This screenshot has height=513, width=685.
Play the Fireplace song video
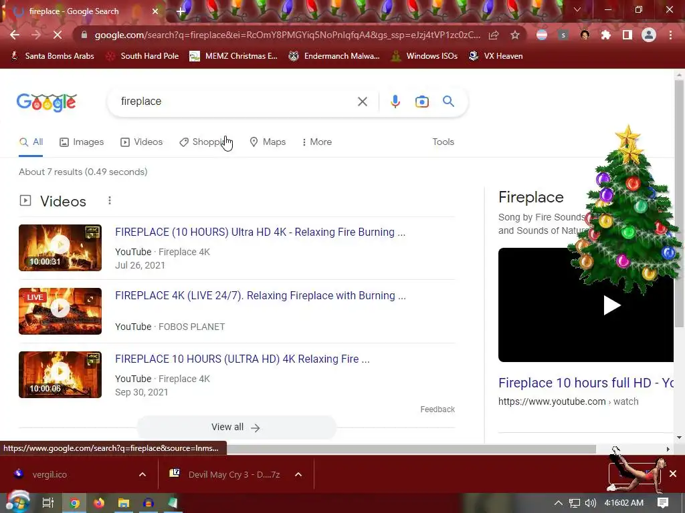tap(612, 305)
